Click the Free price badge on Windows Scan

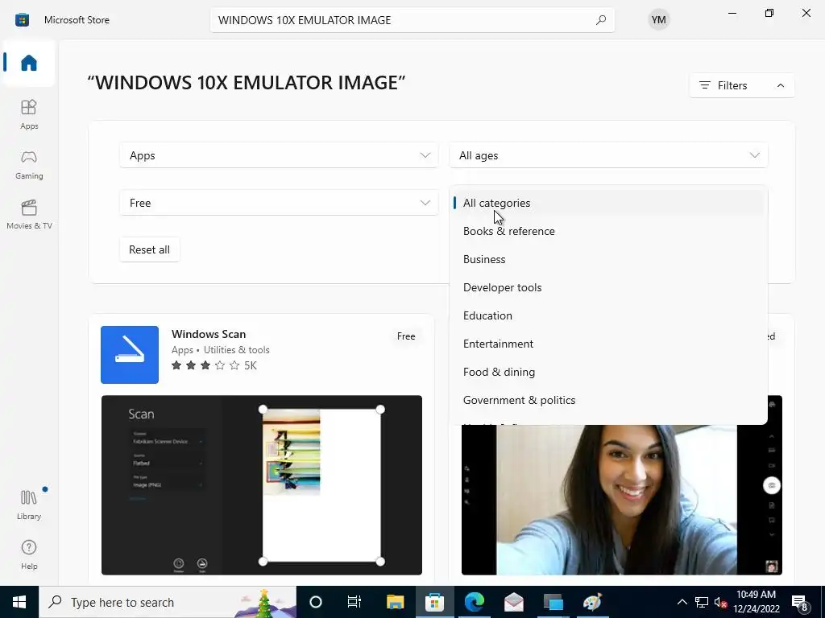pyautogui.click(x=406, y=336)
